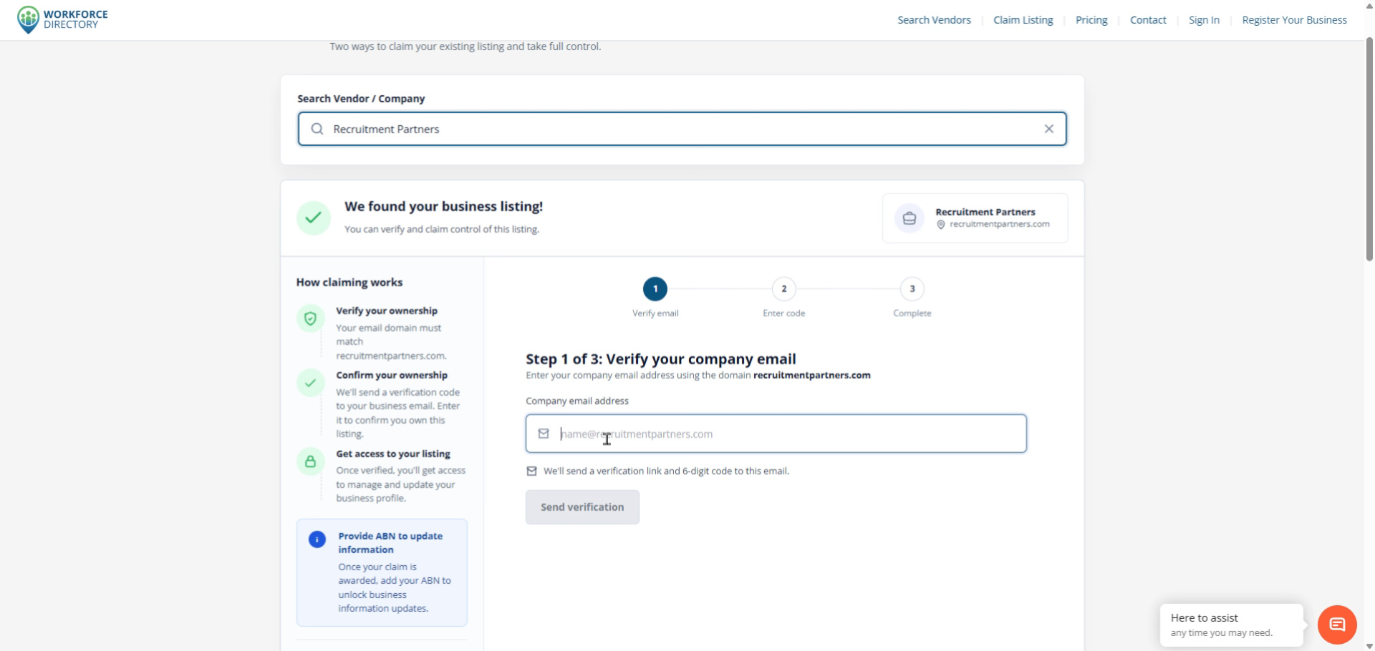Click the Recruitment Partners listing card
Viewport: 1375px width, 651px height.
[x=975, y=218]
